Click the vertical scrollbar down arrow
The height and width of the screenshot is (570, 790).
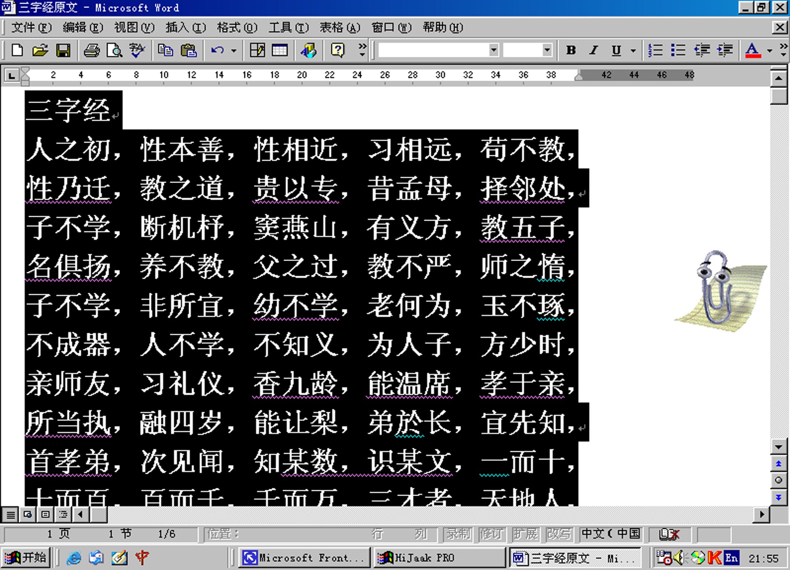778,447
